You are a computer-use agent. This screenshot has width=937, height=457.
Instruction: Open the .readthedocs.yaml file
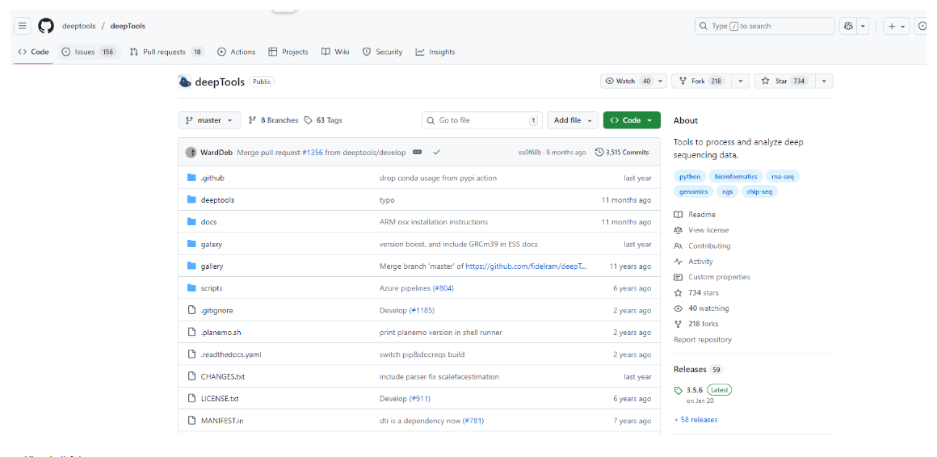pos(231,354)
